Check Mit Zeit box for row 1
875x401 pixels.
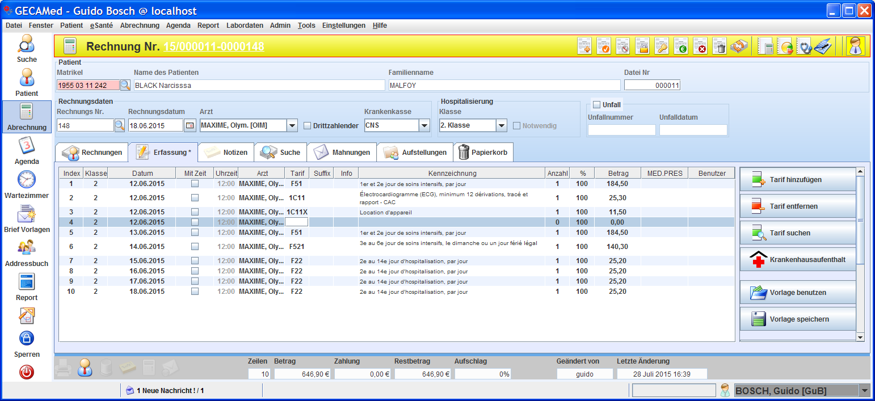coord(195,184)
